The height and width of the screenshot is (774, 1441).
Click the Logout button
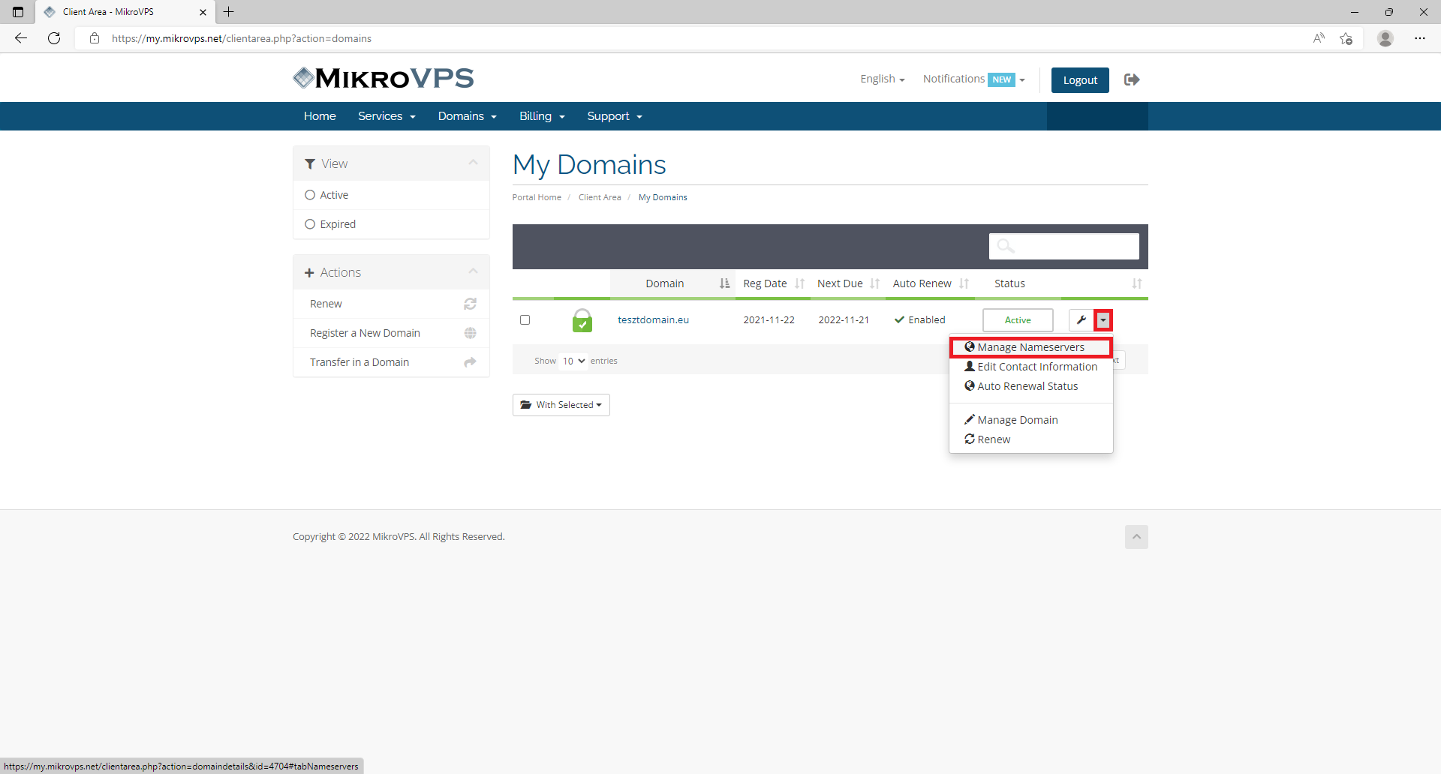click(x=1080, y=80)
